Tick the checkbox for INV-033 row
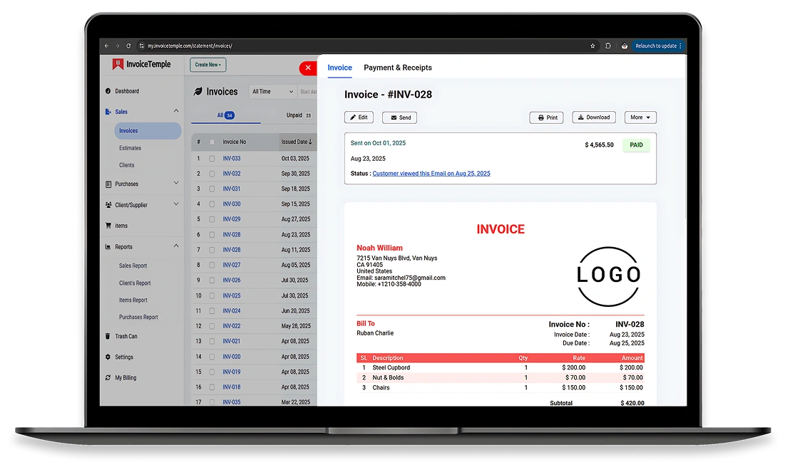Image resolution: width=800 pixels, height=472 pixels. [x=212, y=159]
